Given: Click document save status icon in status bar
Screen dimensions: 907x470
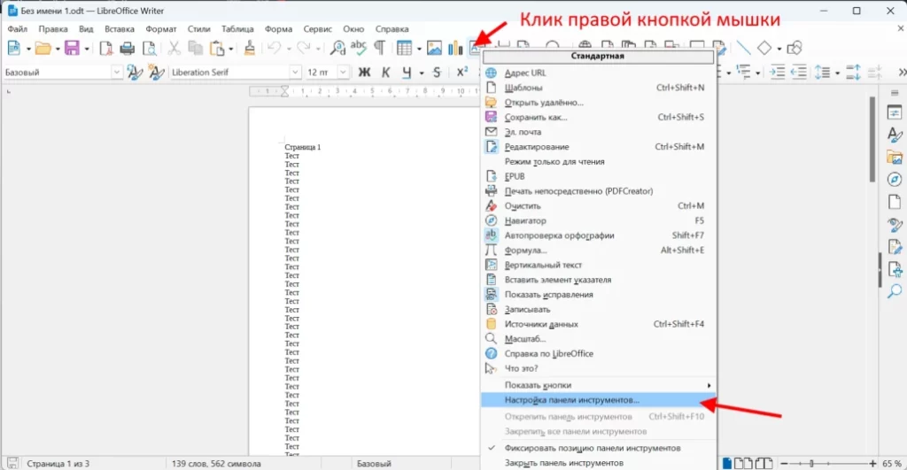Looking at the screenshot, I should click(x=12, y=463).
